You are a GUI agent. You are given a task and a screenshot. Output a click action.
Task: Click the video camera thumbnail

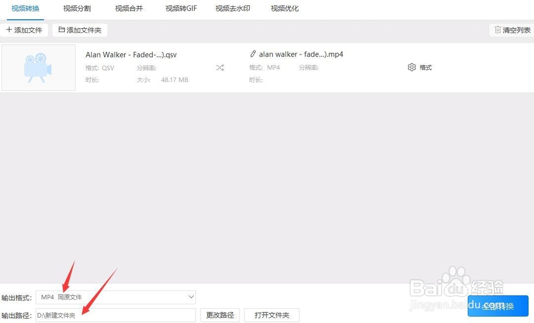(x=38, y=67)
